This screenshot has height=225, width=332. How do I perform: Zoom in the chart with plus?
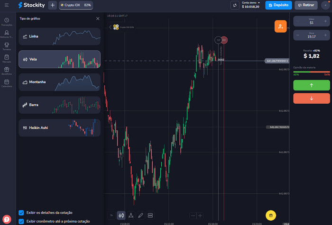pos(200,216)
